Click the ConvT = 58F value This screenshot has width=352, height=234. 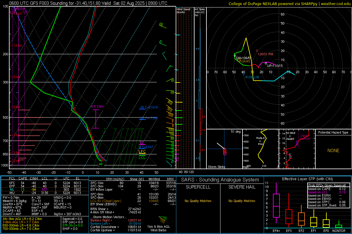41,204
